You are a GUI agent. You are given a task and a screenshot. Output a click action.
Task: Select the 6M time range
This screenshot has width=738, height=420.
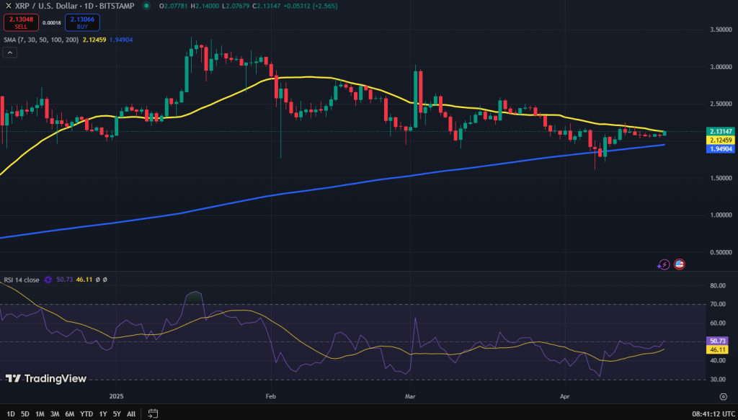pos(70,414)
